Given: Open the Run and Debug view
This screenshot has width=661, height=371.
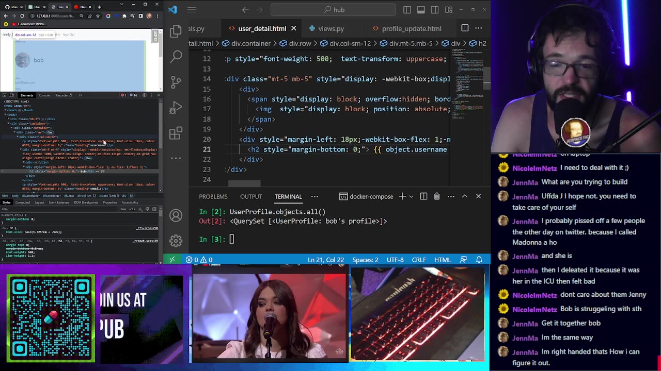Looking at the screenshot, I should pyautogui.click(x=176, y=107).
